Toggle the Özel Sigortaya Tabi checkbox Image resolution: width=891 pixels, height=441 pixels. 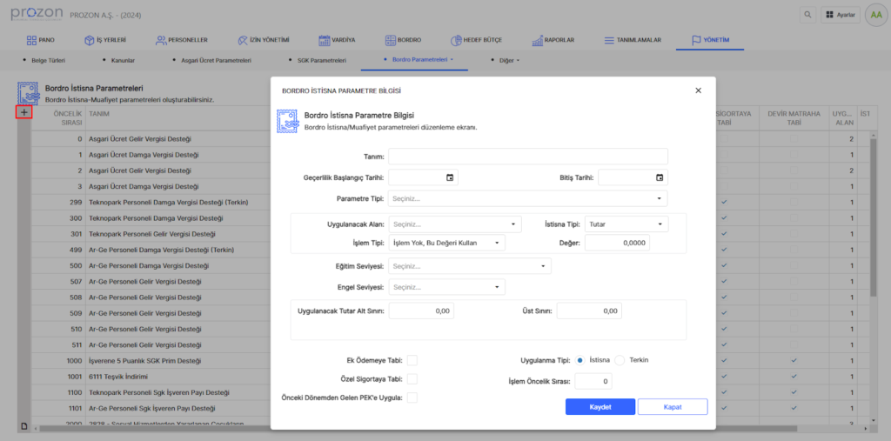pyautogui.click(x=412, y=379)
